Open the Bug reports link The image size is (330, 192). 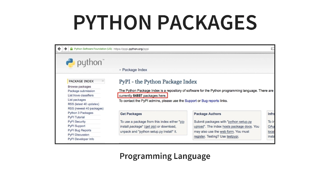[x=210, y=101]
